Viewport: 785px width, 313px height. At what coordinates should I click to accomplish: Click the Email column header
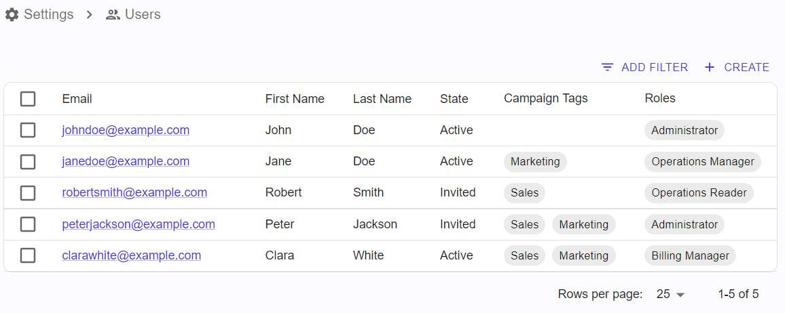(77, 99)
